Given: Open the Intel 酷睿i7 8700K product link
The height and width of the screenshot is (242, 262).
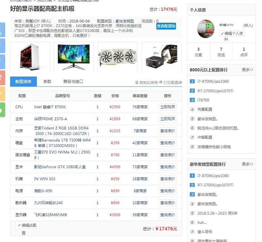Looking at the screenshot, I should tap(50, 107).
